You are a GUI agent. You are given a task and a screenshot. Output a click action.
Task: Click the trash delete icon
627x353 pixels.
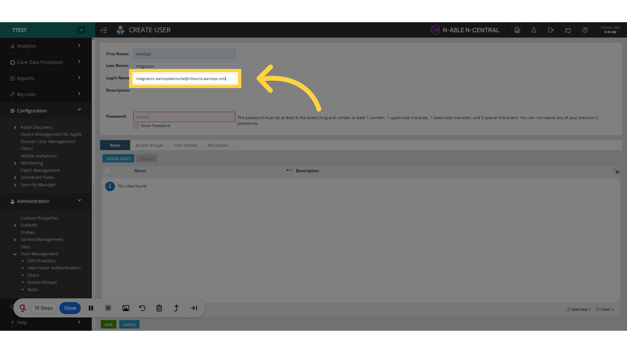click(x=159, y=308)
